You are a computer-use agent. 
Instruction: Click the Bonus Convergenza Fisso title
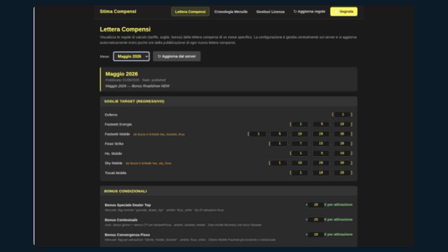pos(127,235)
